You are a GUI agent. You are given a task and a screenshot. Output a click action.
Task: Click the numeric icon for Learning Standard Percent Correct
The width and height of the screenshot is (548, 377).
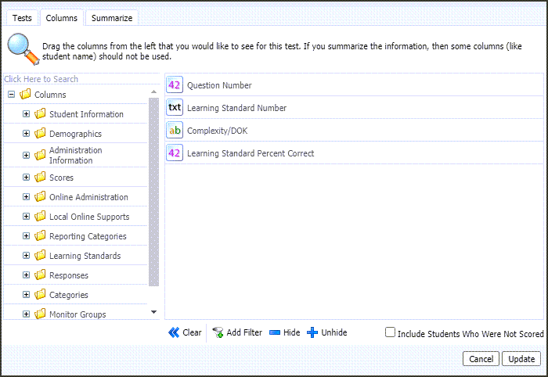point(175,153)
